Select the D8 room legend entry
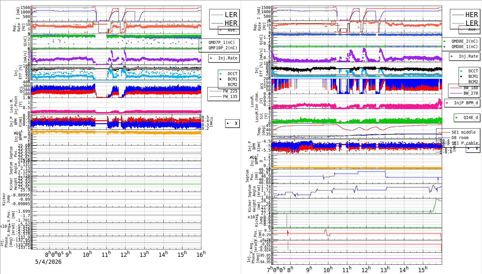 (x=460, y=138)
